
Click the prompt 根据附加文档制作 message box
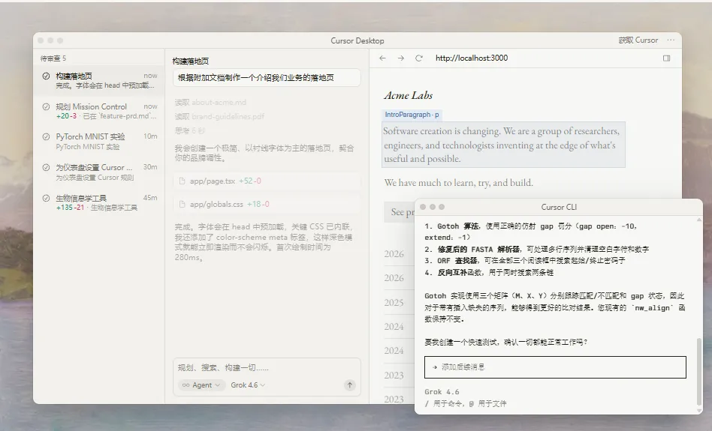267,77
